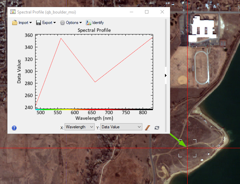Viewport: 240px width, 184px height.
Task: Click the wavelength color bar under the plot
Action: tap(94, 109)
